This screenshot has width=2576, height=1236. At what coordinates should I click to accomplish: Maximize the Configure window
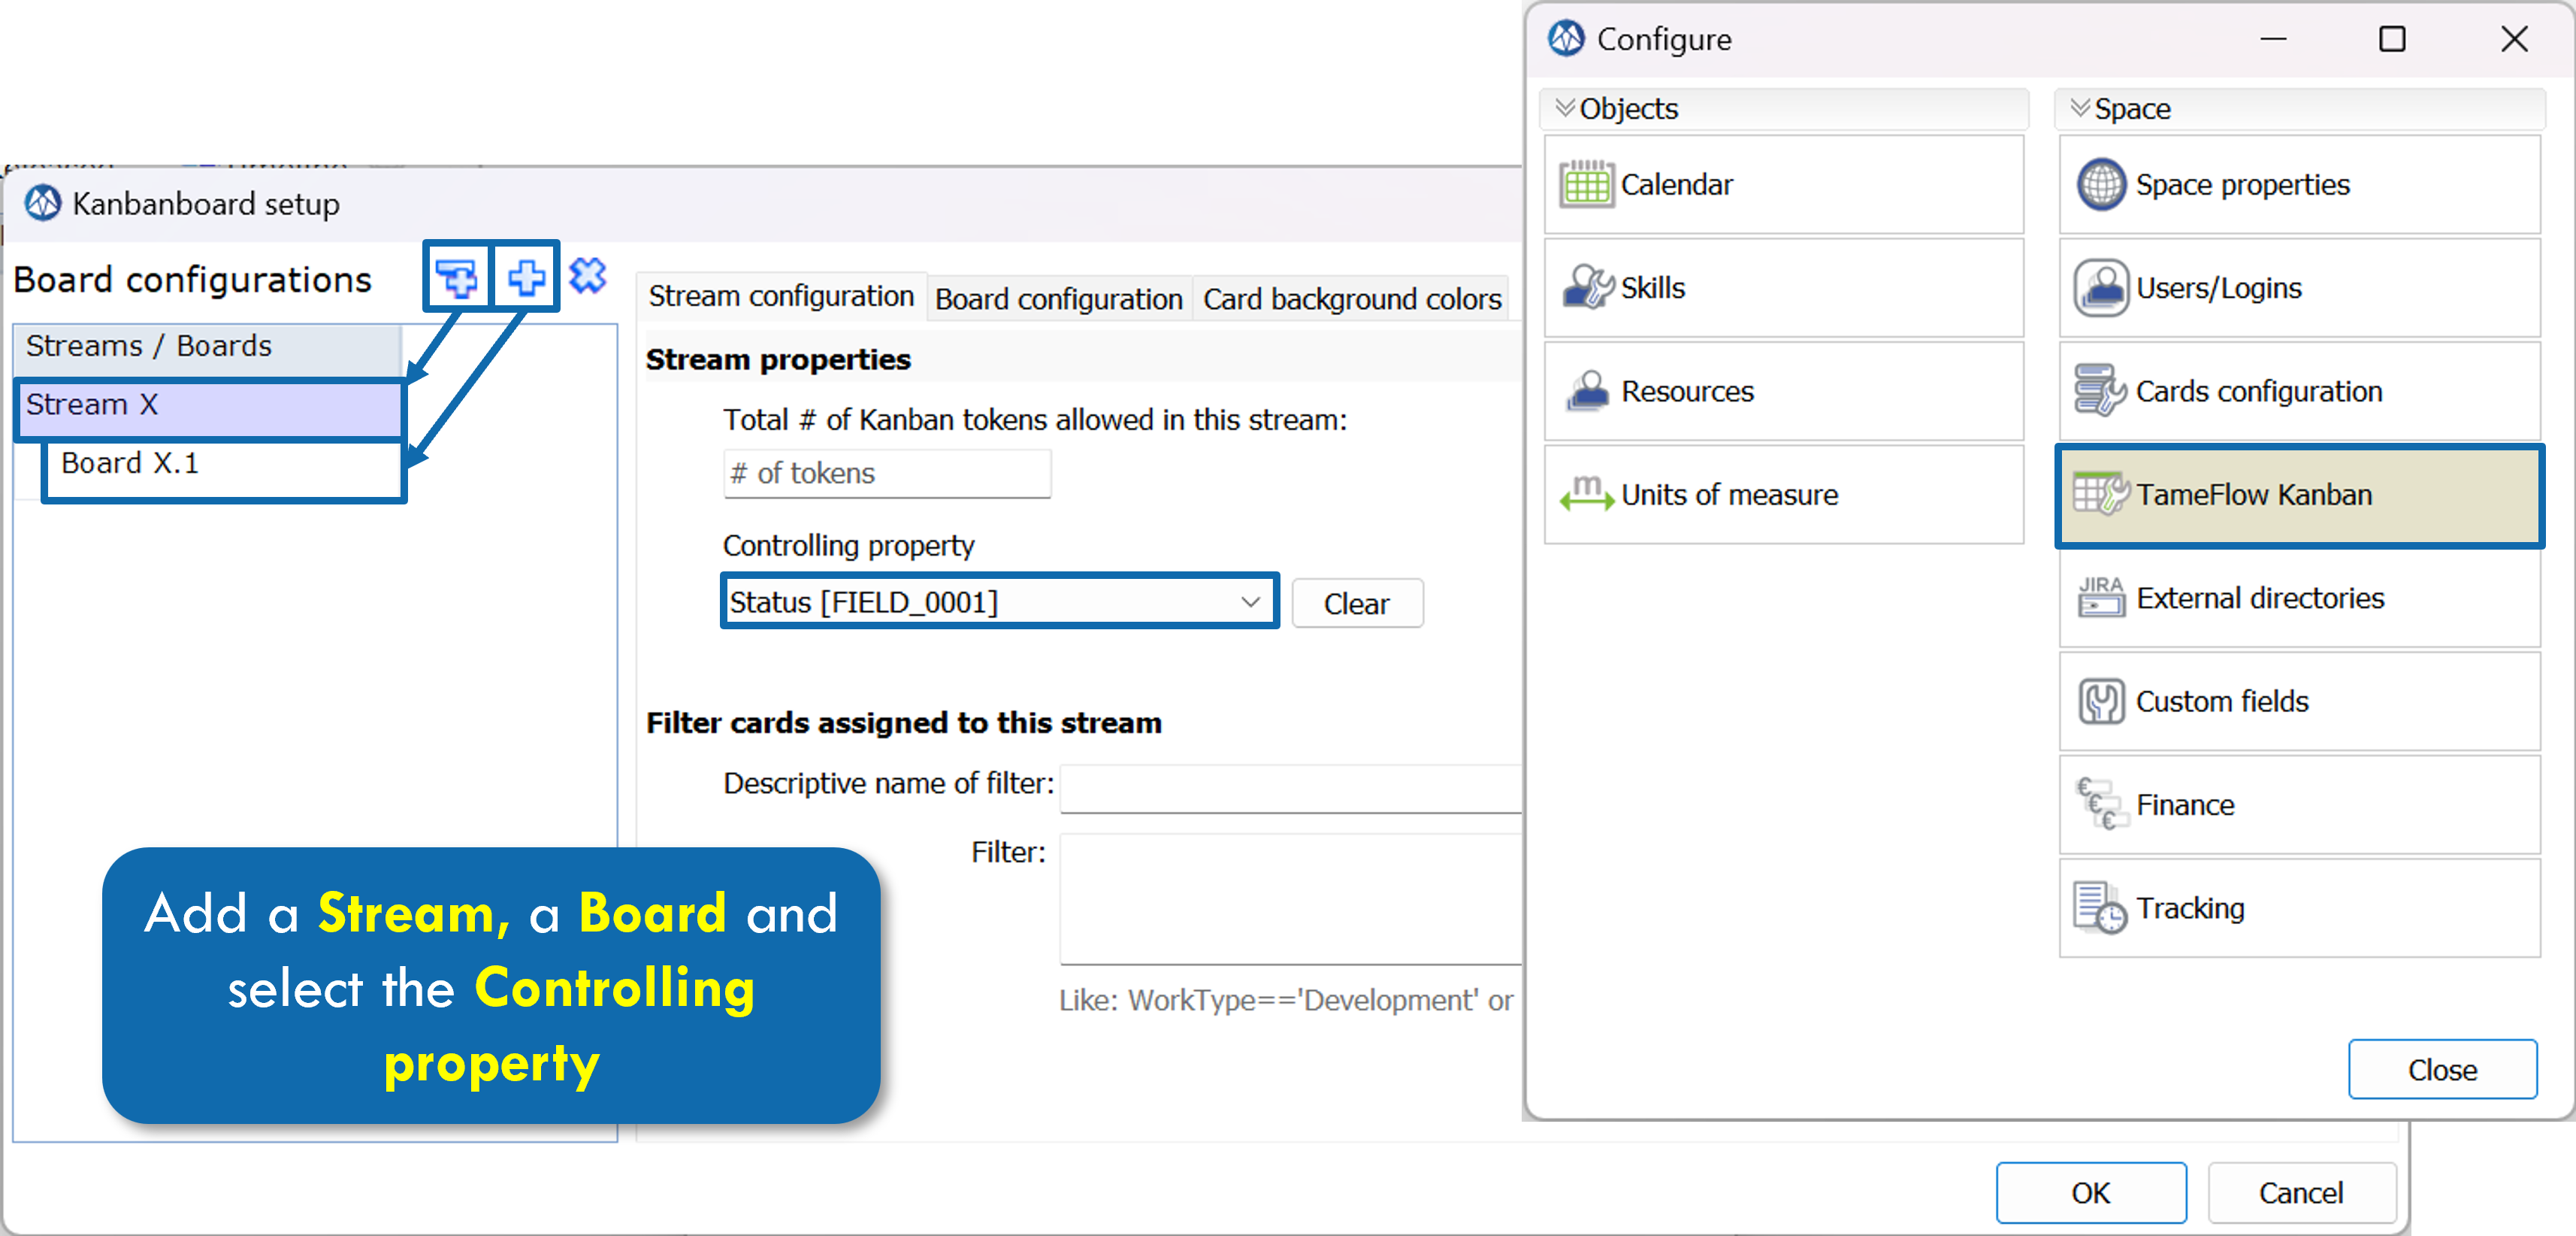point(2392,39)
